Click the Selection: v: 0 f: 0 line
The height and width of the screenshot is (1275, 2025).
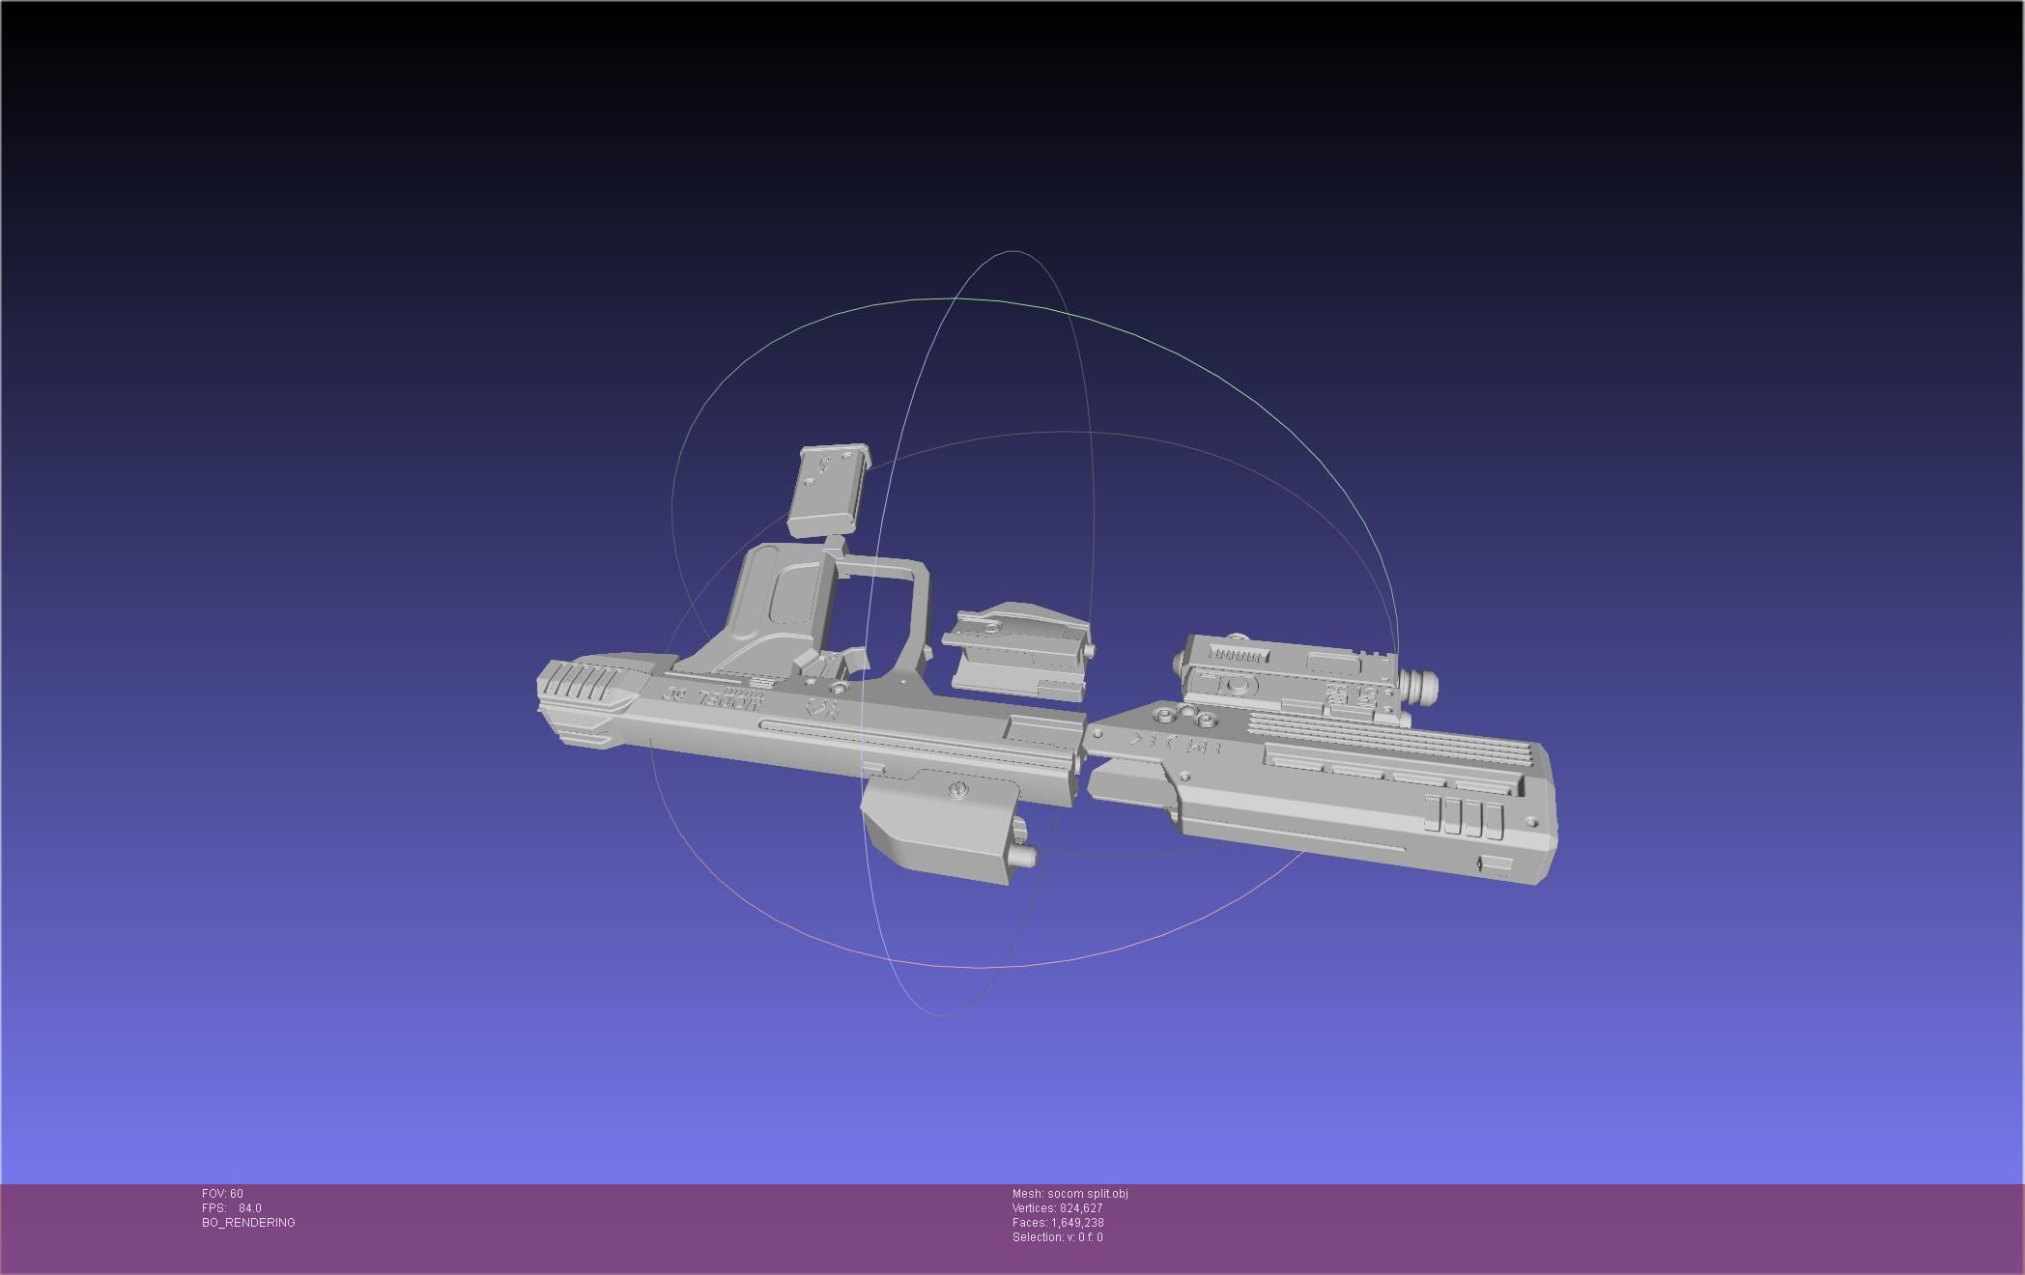point(1060,1234)
